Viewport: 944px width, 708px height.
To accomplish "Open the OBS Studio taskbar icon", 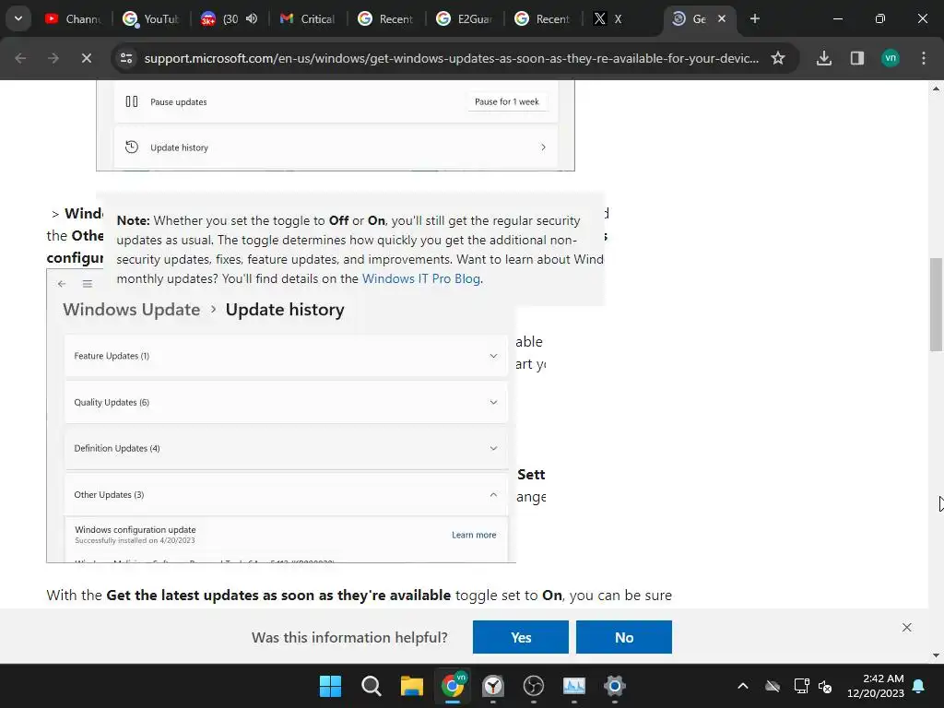I will click(x=534, y=686).
